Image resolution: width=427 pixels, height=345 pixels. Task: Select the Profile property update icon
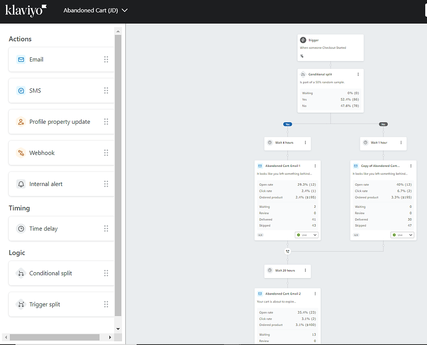(x=21, y=122)
